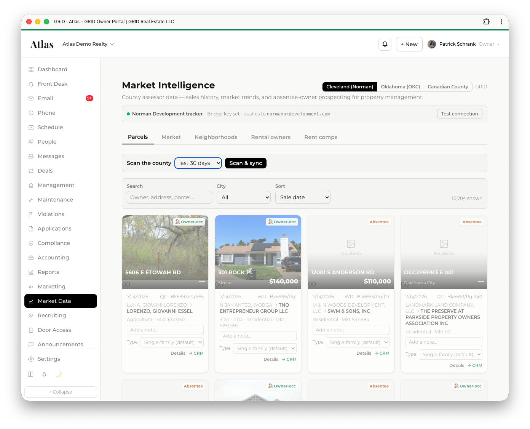Switch to light theme sun icon
Viewport: 530px width, 429px height.
[x=45, y=374]
